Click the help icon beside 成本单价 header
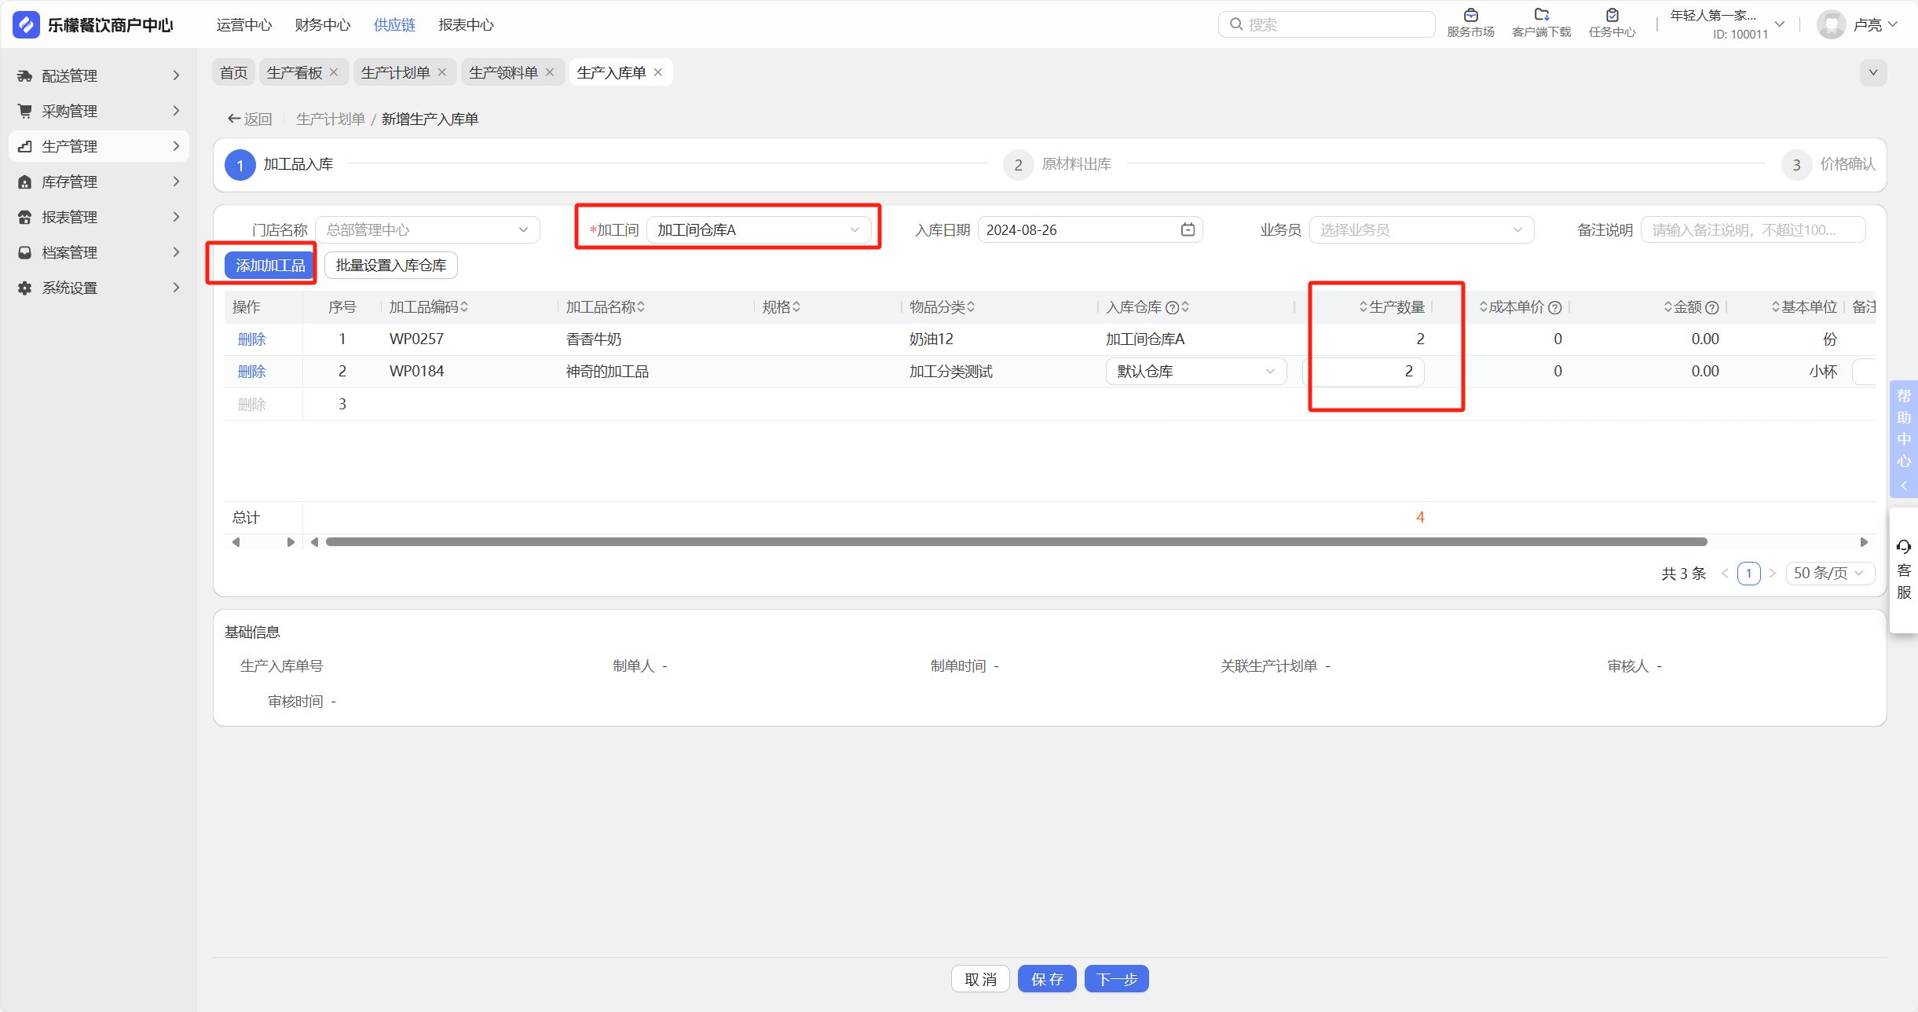Image resolution: width=1918 pixels, height=1012 pixels. point(1555,307)
